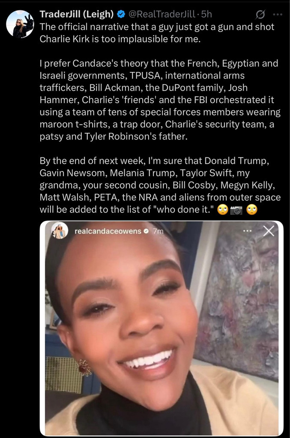
Task: Open the realcandaceowens username in story
Action: point(108,231)
